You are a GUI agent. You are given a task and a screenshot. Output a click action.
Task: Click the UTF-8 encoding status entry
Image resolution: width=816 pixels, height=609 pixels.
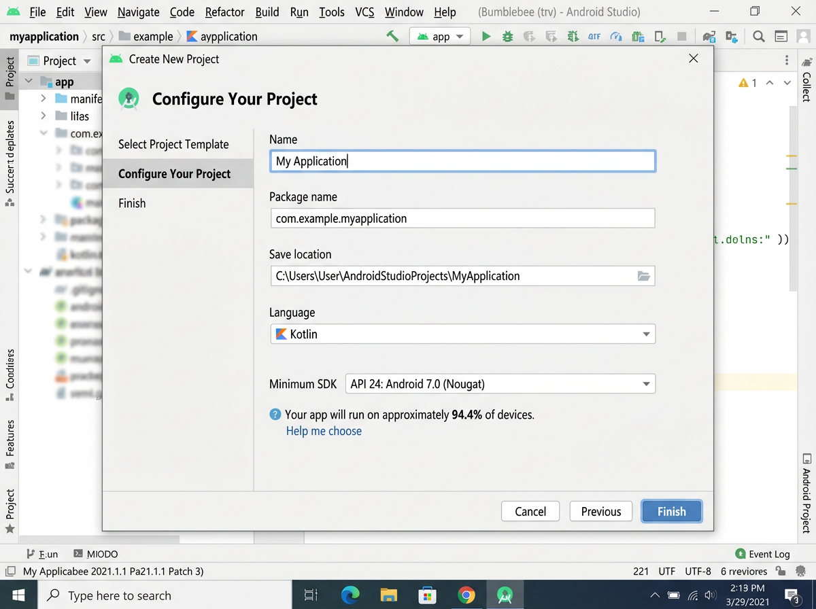698,571
